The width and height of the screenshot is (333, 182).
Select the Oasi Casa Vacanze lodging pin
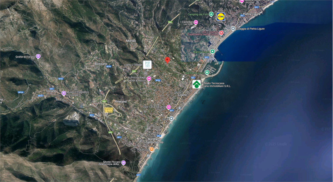point(169,107)
